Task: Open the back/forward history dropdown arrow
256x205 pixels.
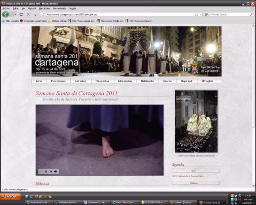Action: click(x=15, y=14)
